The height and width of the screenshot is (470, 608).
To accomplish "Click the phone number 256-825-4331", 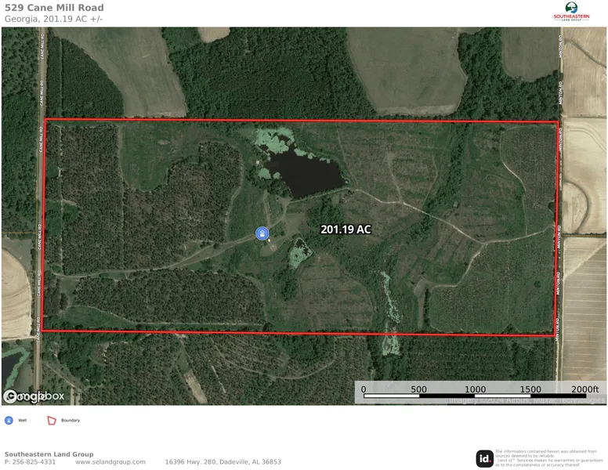I will point(34,462).
